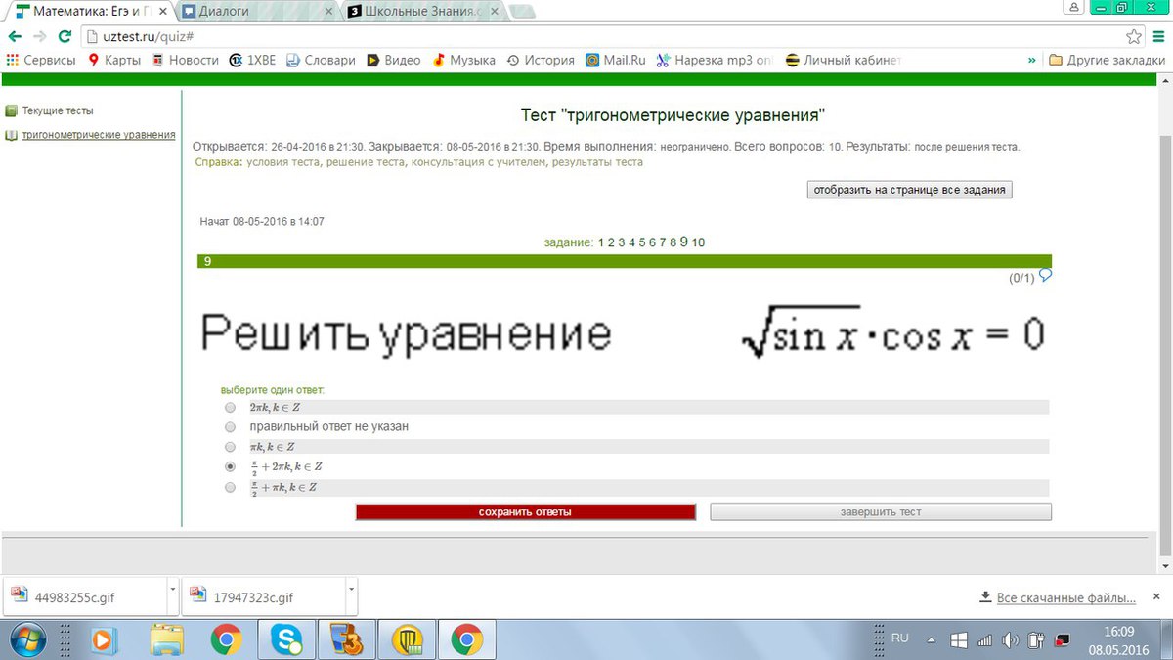Expand the hidden bookmarks overflow chevron
The width and height of the screenshot is (1173, 660).
click(x=1031, y=60)
